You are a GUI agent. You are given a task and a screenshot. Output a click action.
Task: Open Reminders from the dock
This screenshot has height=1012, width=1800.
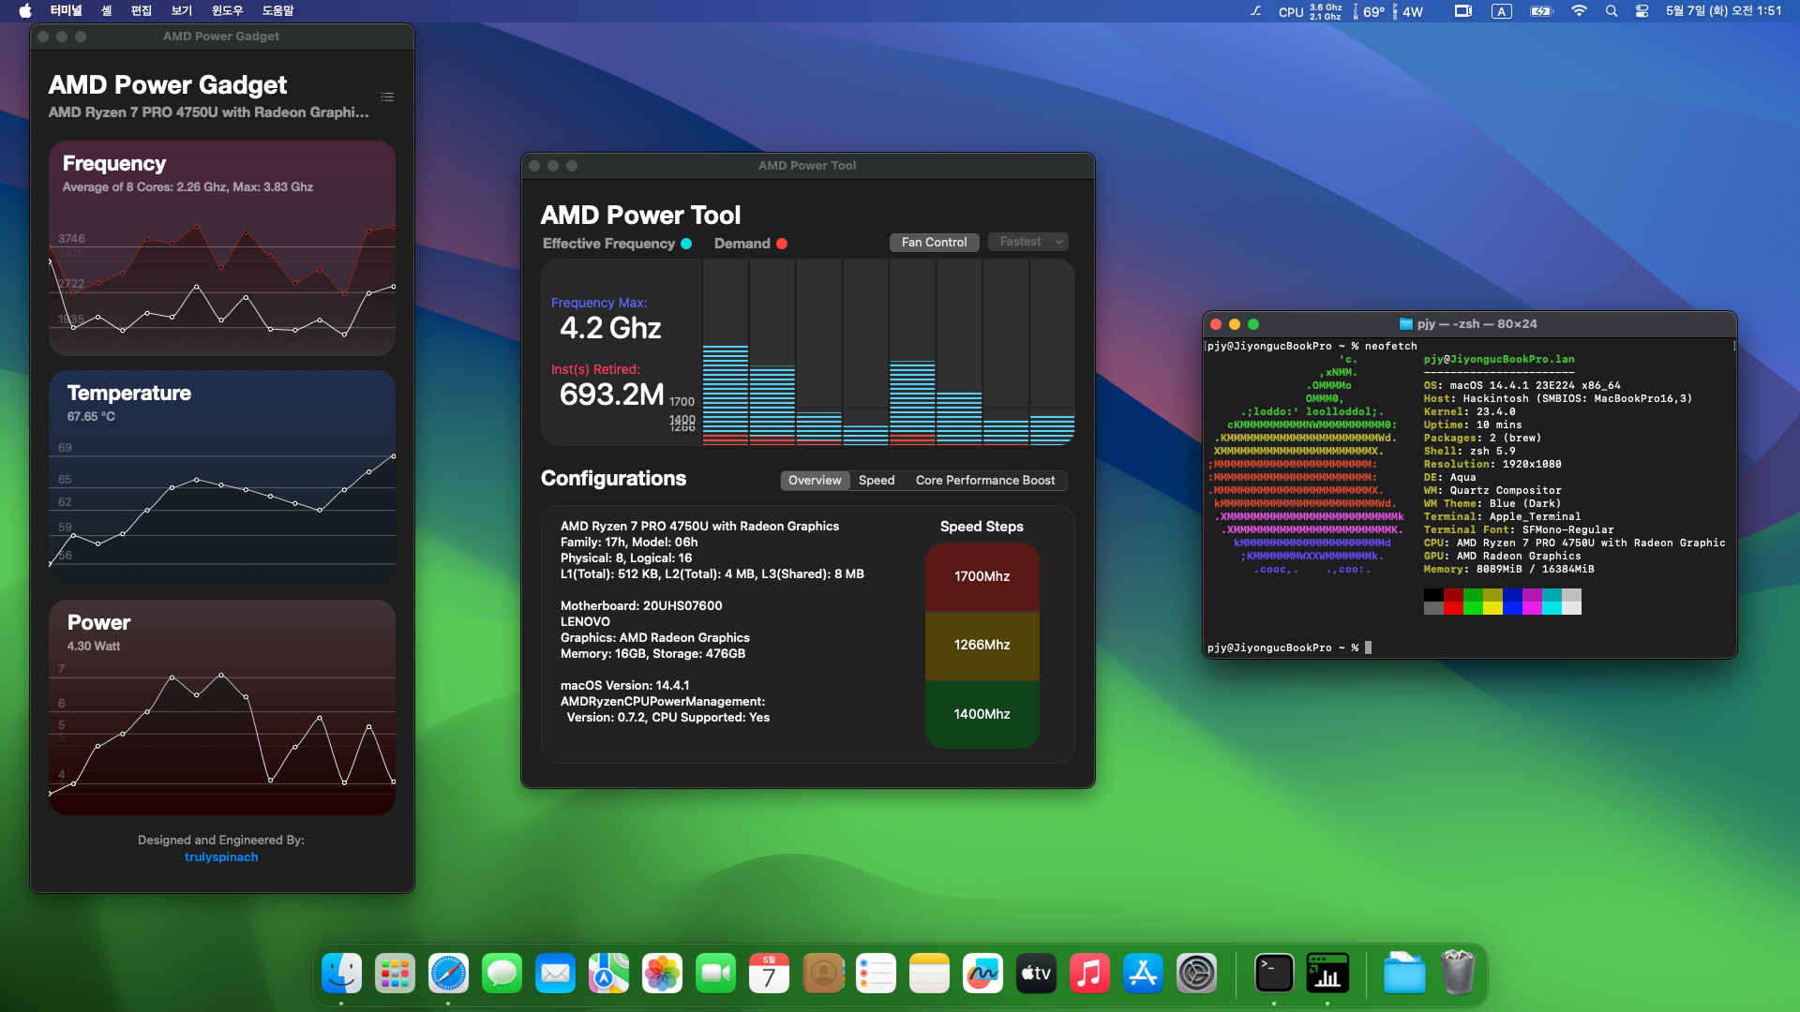pos(876,974)
